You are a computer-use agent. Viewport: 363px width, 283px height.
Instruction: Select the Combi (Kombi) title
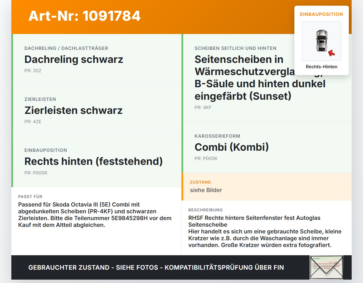click(x=232, y=147)
